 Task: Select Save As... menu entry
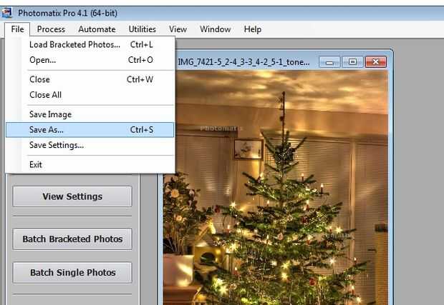pos(90,129)
